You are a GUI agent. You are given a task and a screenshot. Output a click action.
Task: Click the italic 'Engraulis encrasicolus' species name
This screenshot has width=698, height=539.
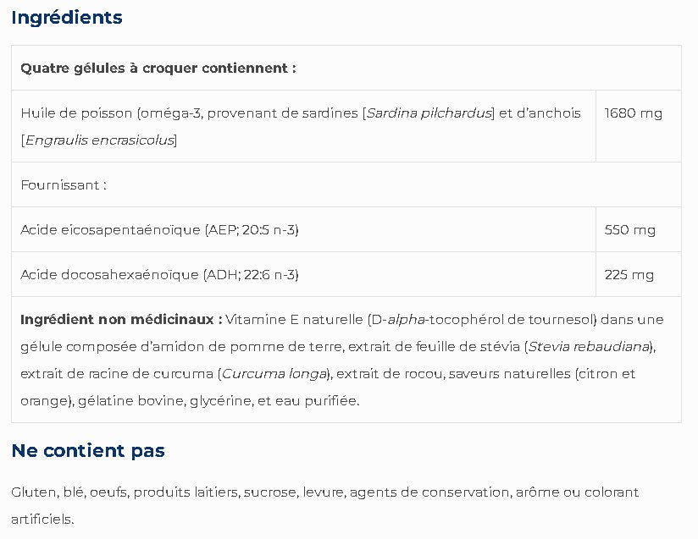(x=99, y=140)
